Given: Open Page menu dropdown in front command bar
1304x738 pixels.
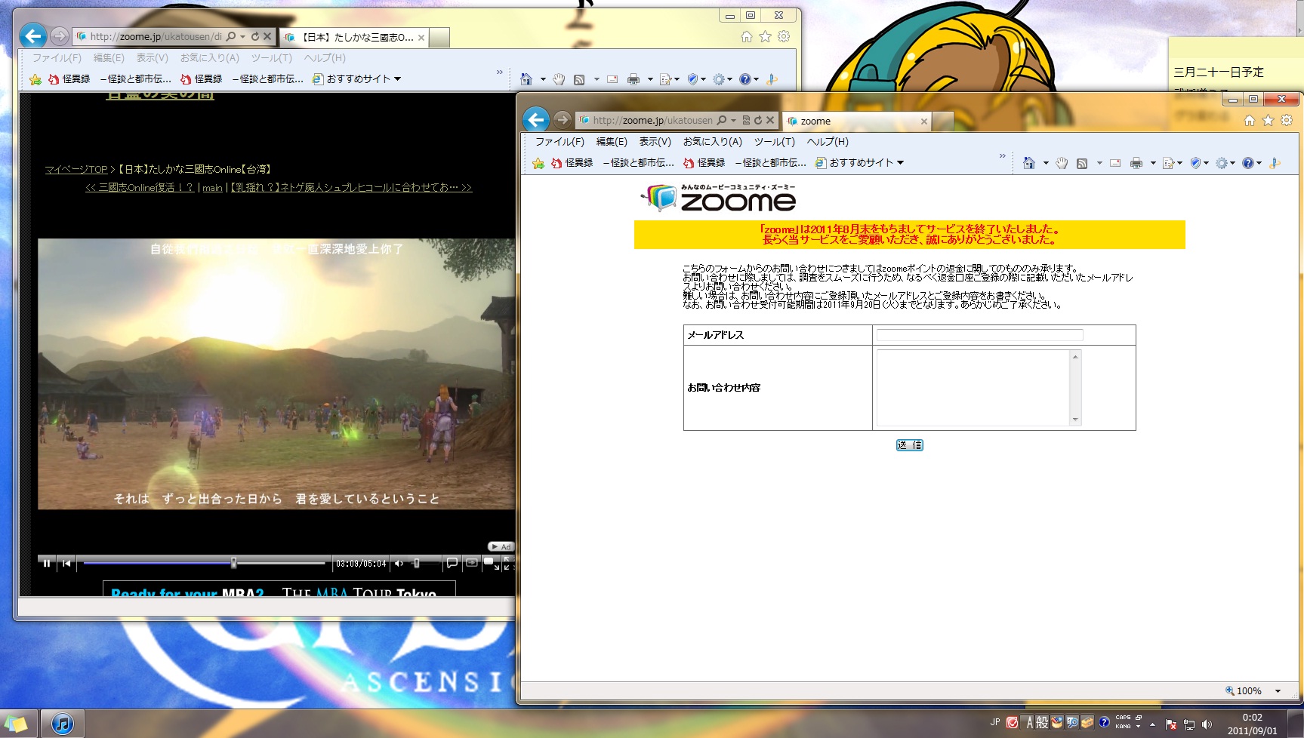Looking at the screenshot, I should tap(1172, 163).
